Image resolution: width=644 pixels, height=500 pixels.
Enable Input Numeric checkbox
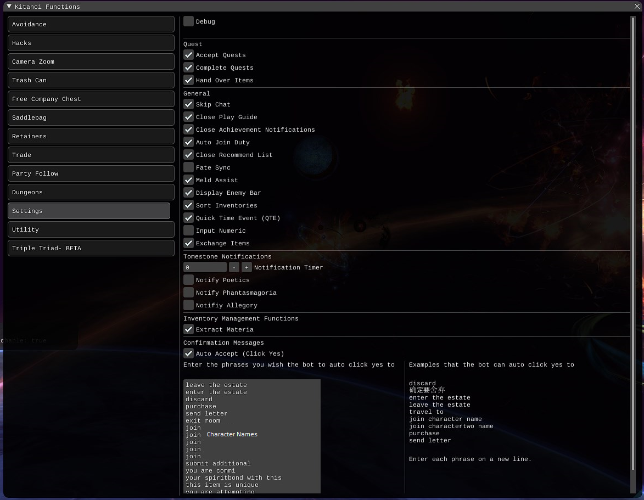(189, 231)
